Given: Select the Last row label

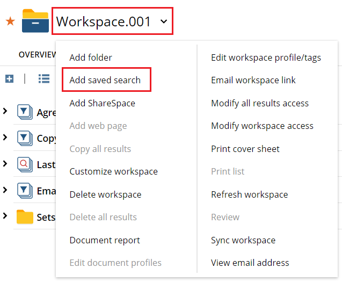Looking at the screenshot, I should click(x=46, y=165).
